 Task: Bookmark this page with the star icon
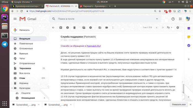pos(160,11)
